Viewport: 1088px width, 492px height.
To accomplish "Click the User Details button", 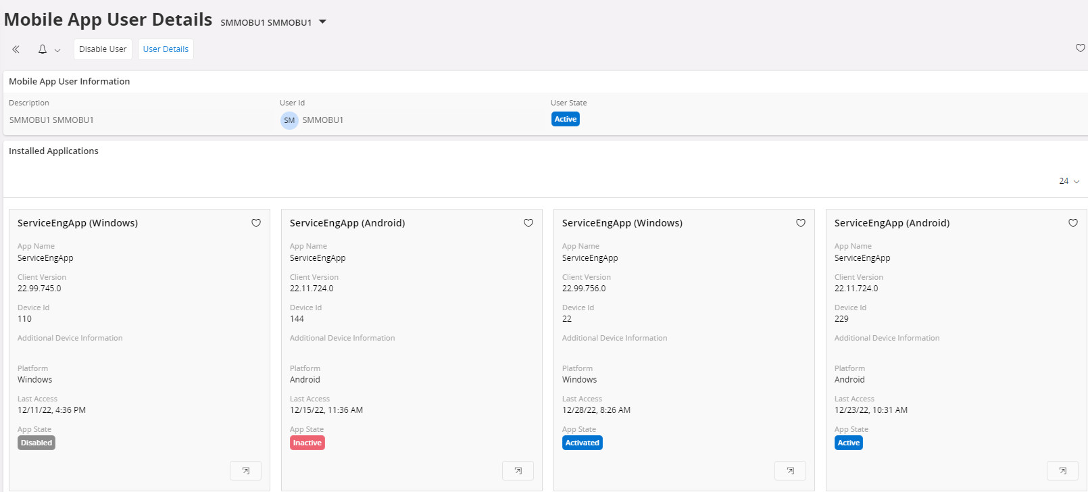I will pyautogui.click(x=166, y=49).
